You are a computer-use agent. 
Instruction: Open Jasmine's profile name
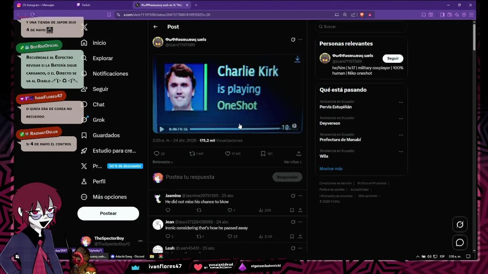173,196
